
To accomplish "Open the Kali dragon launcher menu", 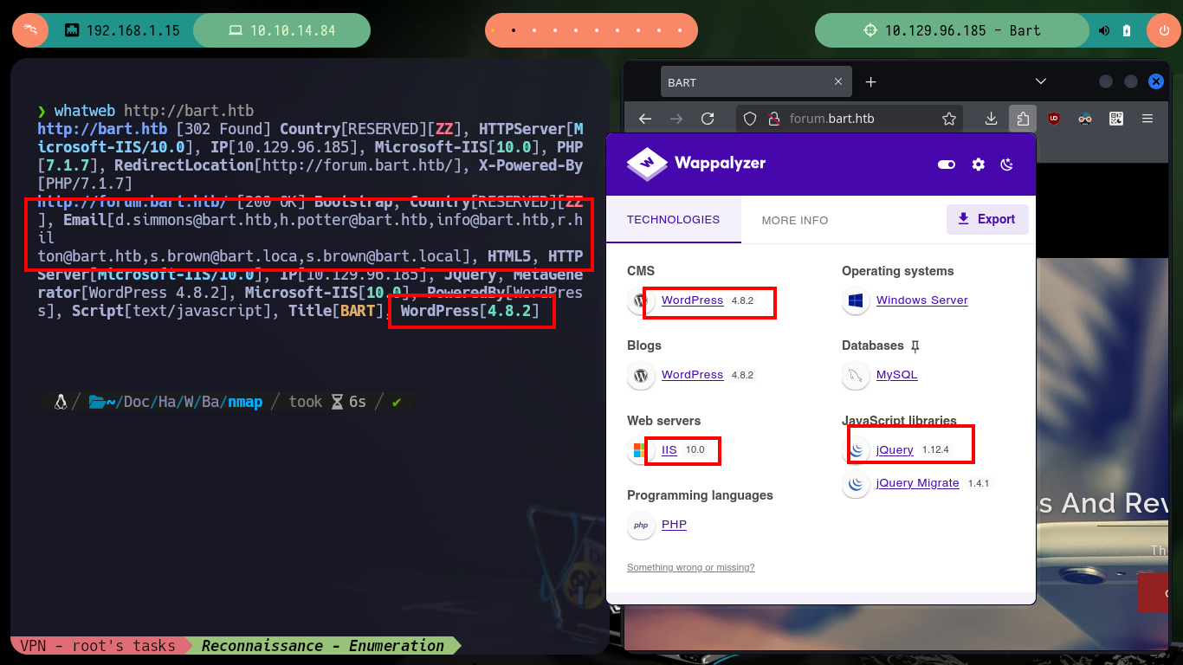I will point(30,30).
